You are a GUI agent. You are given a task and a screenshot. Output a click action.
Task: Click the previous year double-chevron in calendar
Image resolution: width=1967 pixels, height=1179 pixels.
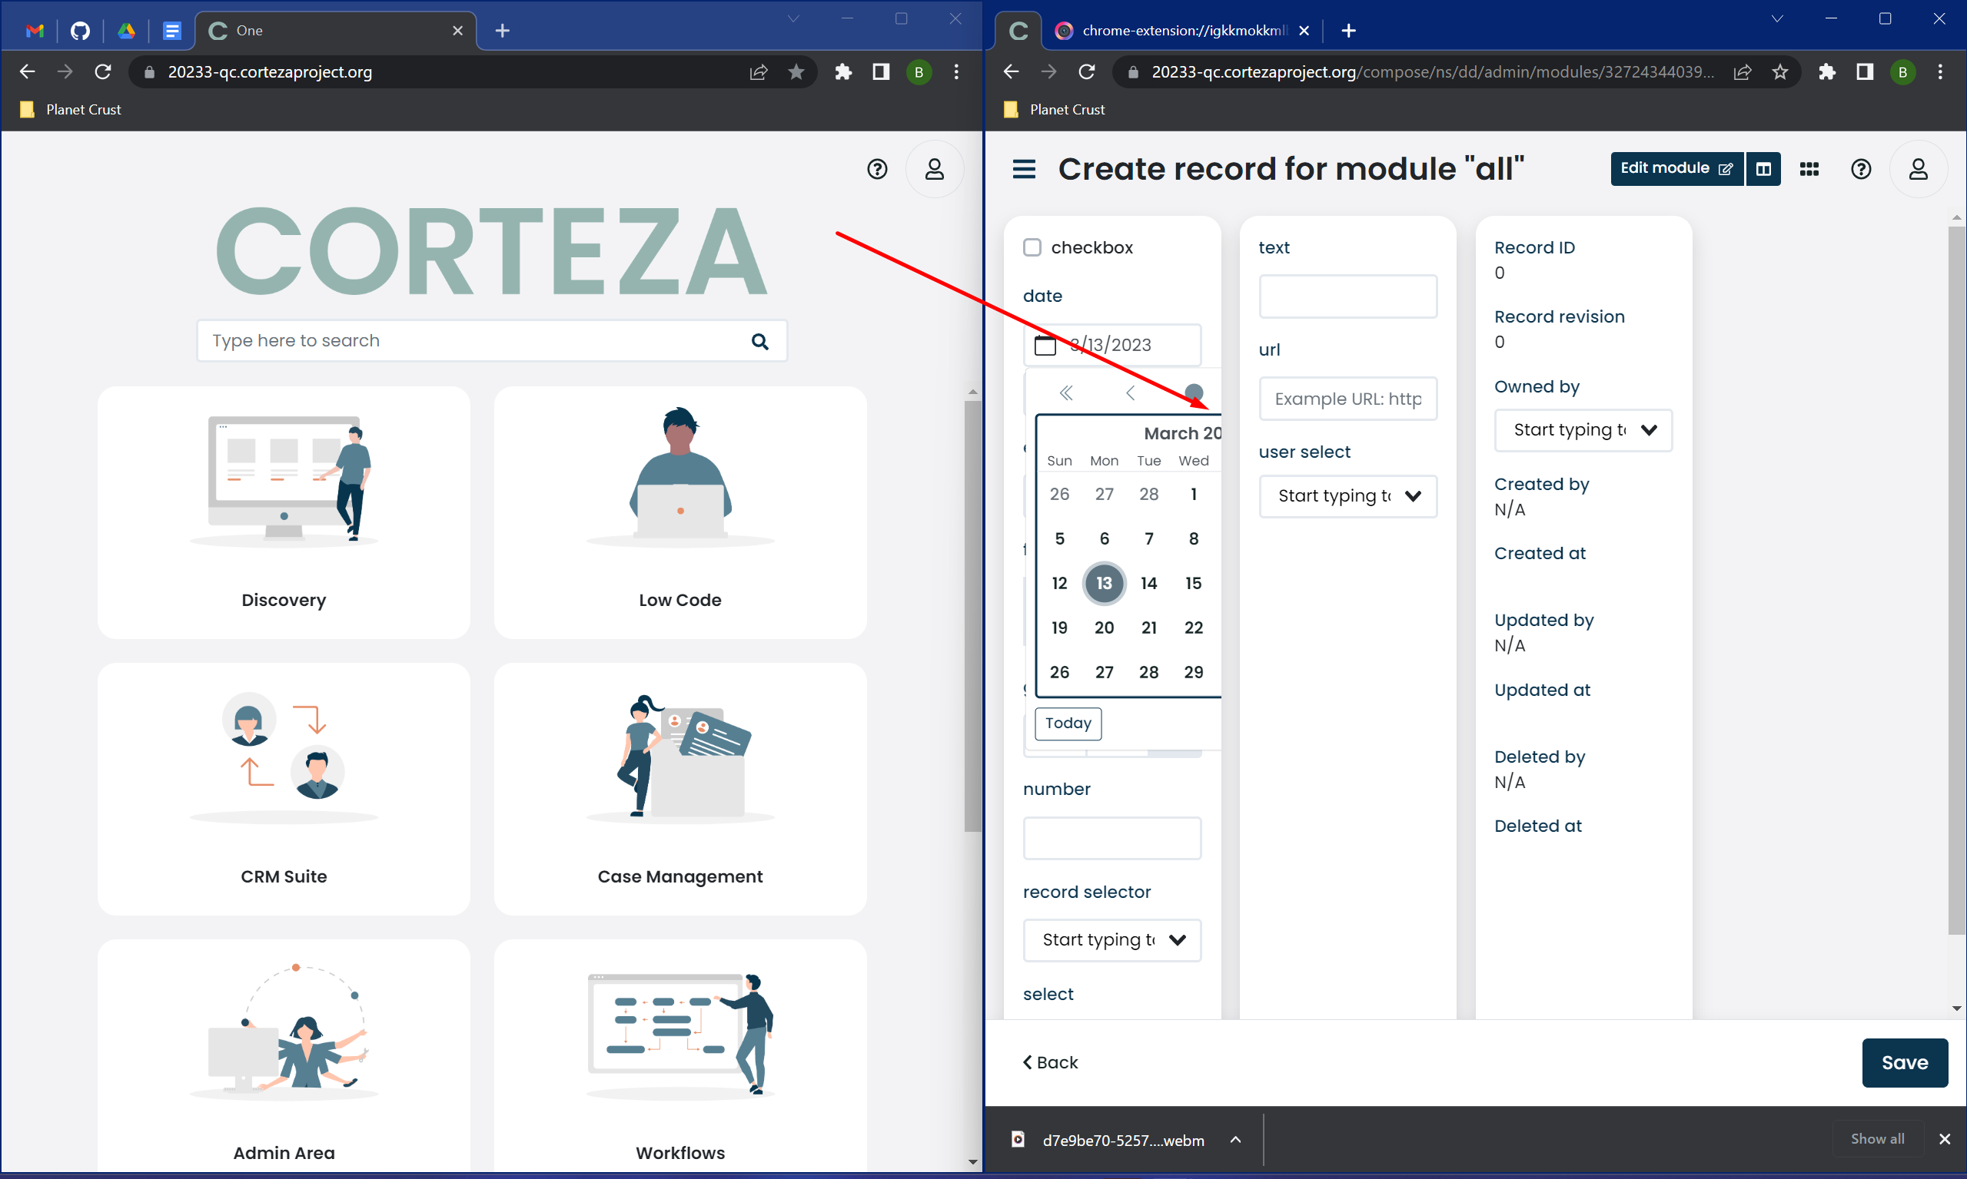[1066, 392]
